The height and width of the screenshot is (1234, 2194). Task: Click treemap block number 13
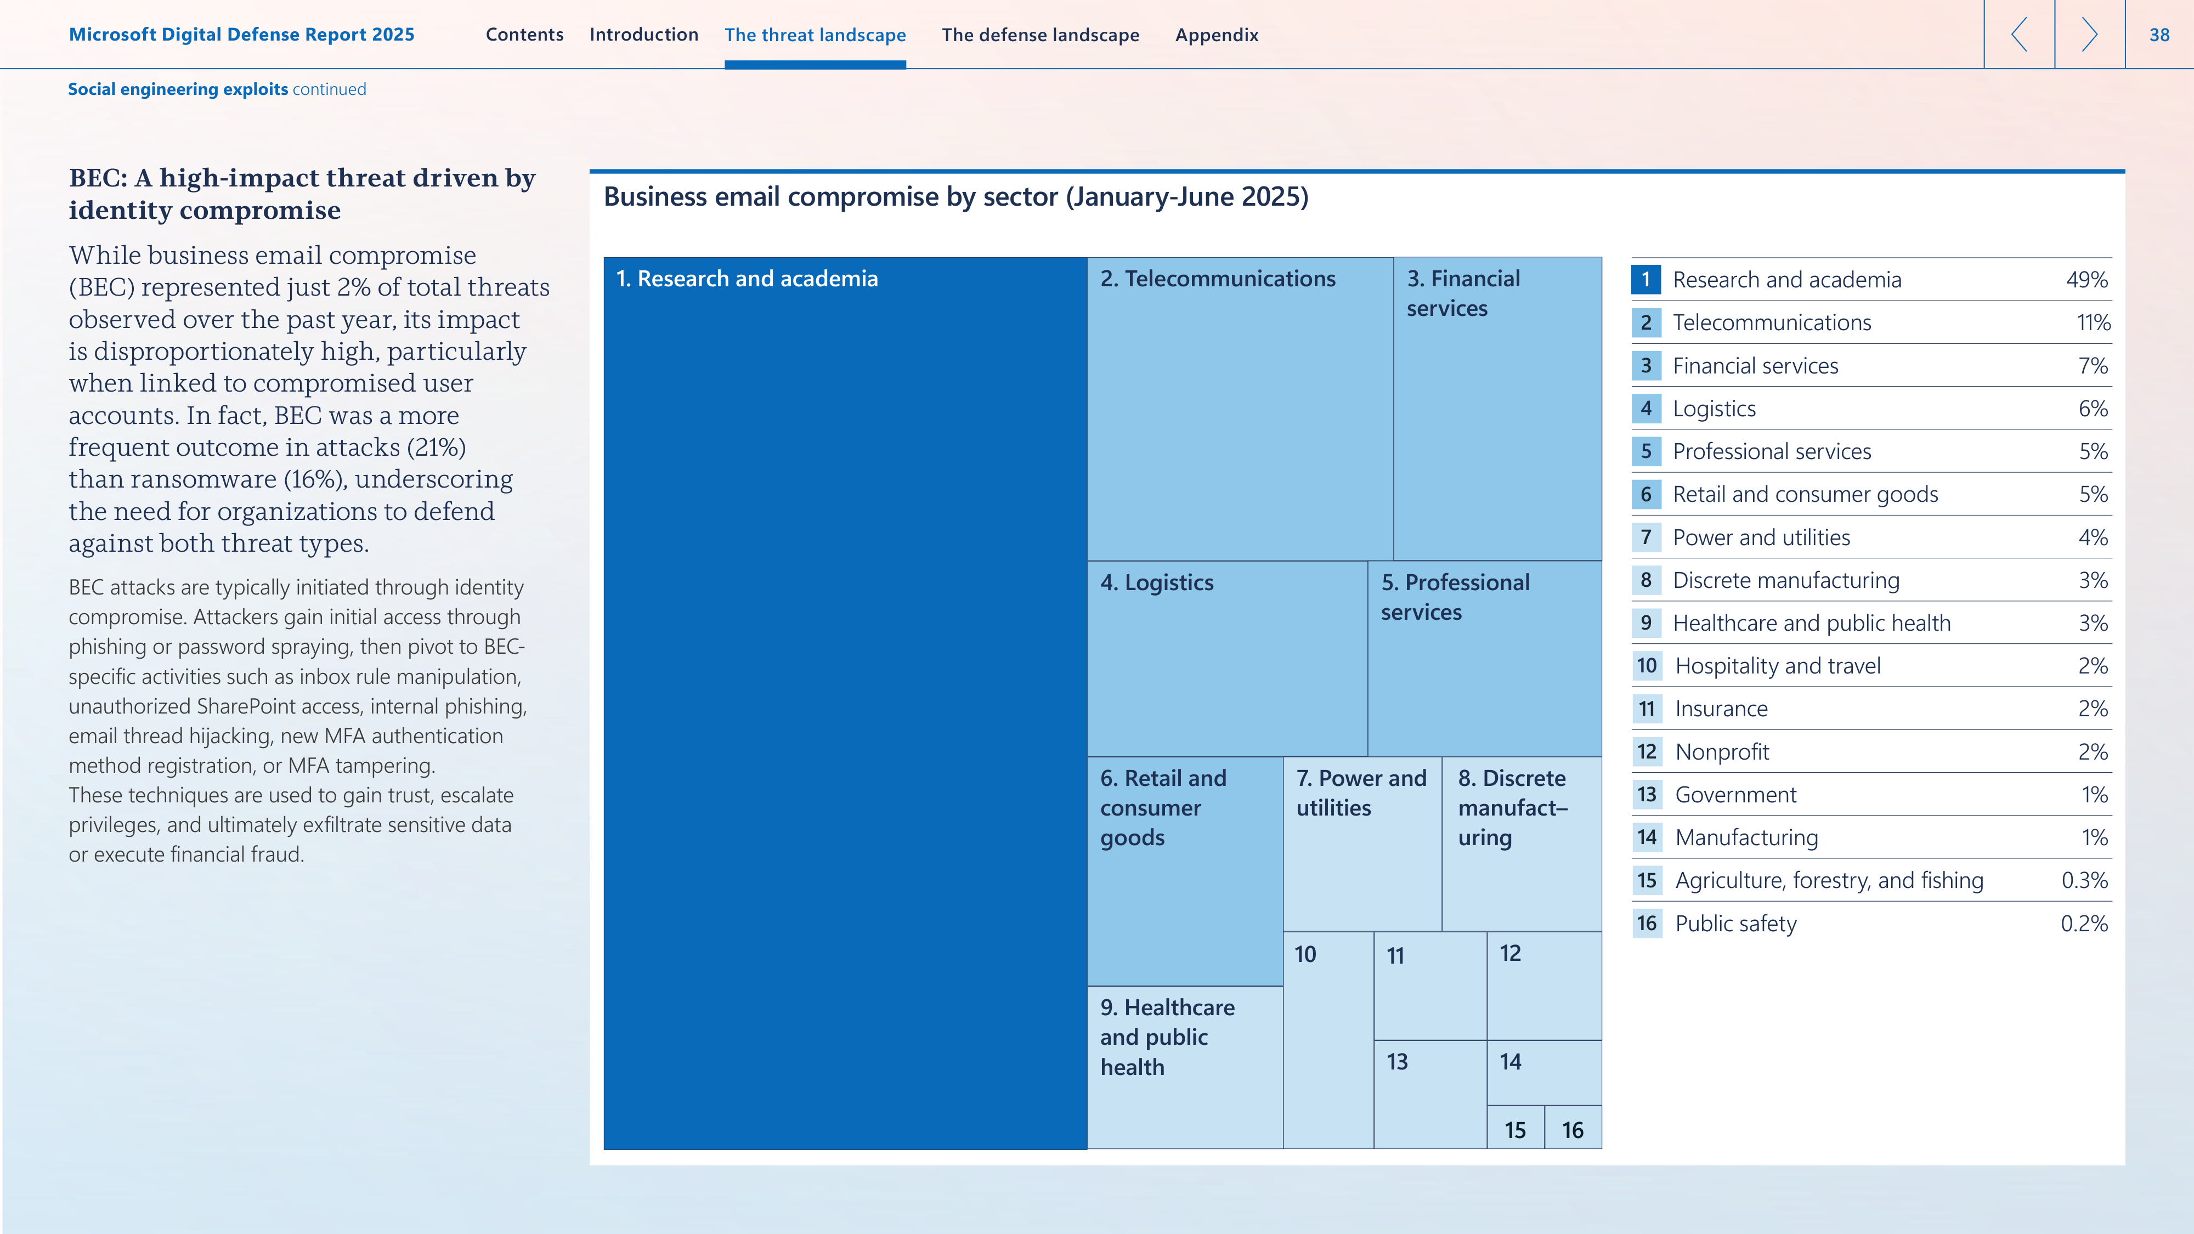1430,1094
